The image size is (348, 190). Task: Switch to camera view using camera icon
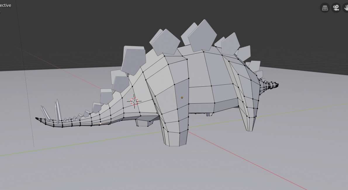[336, 8]
